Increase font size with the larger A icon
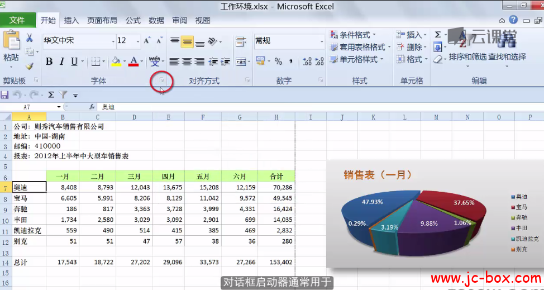The height and width of the screenshot is (290, 544). [147, 41]
